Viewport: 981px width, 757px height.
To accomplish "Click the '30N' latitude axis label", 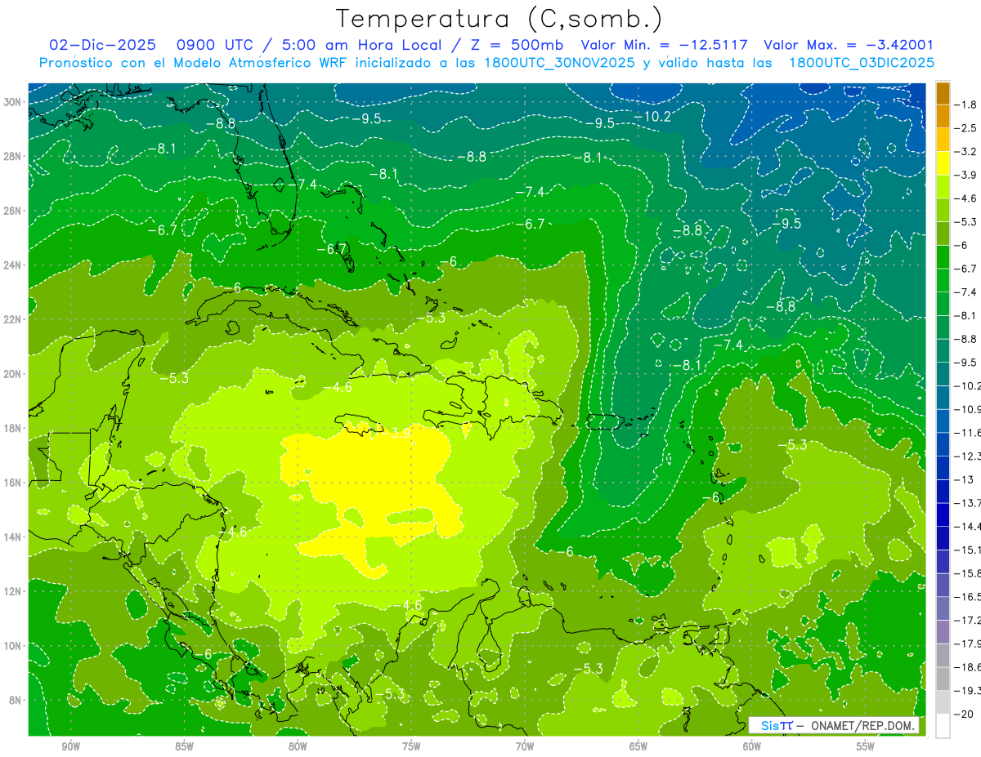I will [11, 101].
